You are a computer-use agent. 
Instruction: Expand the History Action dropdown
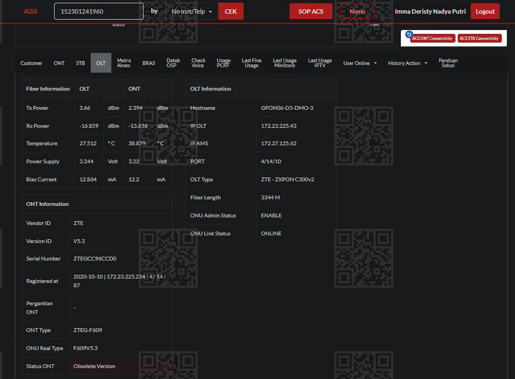pyautogui.click(x=407, y=63)
